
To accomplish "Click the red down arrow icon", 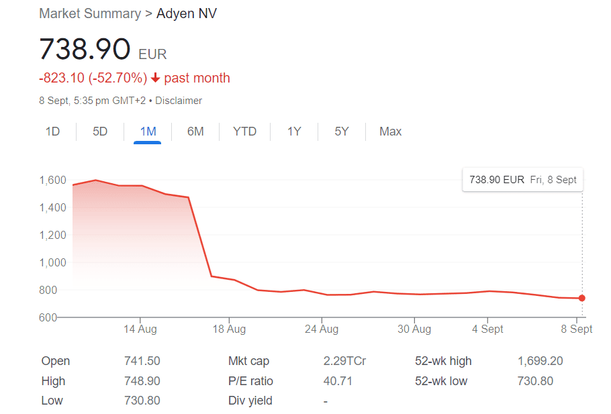I will tap(156, 79).
